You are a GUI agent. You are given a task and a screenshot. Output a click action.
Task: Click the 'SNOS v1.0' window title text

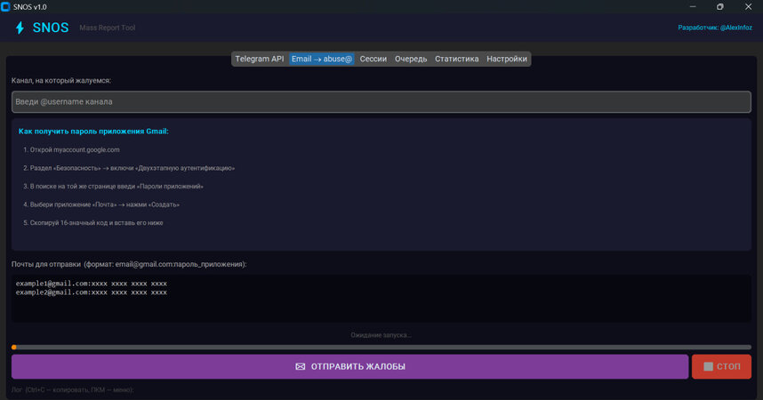30,7
